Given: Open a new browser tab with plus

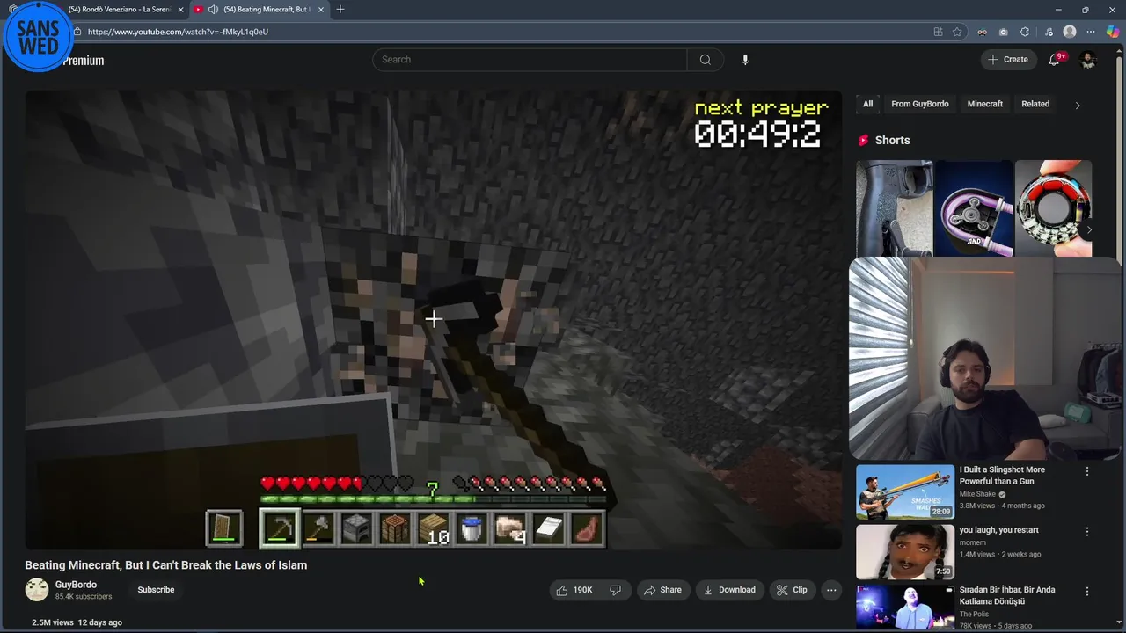Looking at the screenshot, I should [x=340, y=10].
